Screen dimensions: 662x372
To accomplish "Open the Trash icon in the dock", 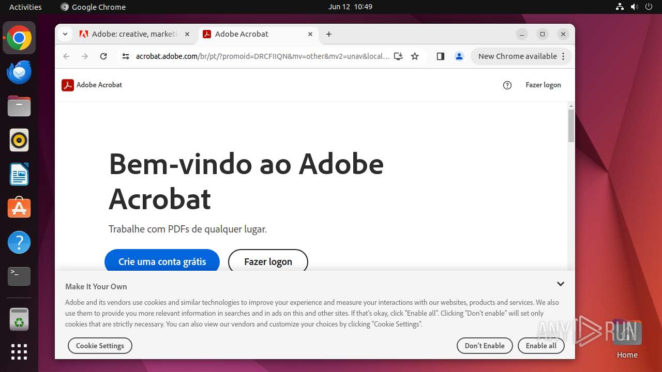I will click(x=19, y=319).
